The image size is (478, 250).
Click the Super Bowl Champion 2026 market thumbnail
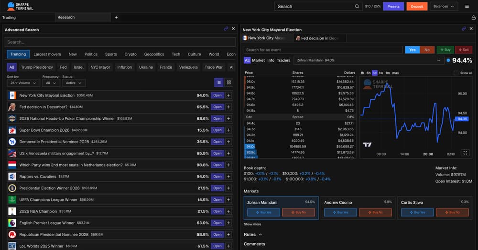point(12,130)
